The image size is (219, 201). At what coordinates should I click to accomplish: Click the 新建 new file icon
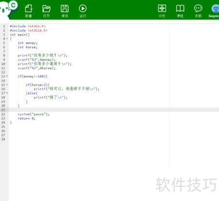click(29, 11)
